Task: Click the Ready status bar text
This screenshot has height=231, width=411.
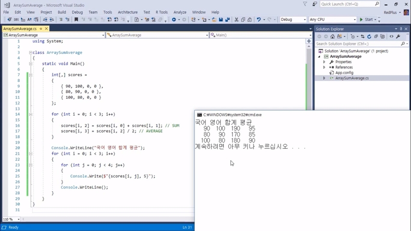Action: click(13, 227)
